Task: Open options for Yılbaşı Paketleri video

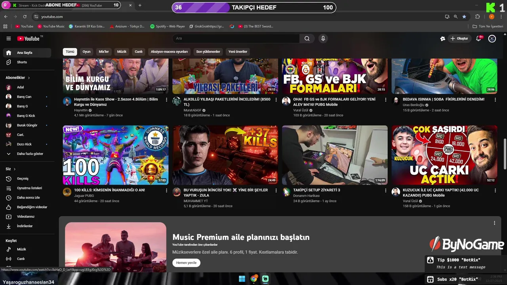Action: [x=276, y=100]
